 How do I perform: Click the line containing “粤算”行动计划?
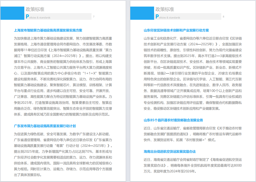pos(63,146)
